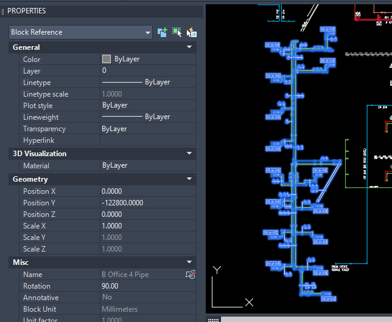
Task: Click the Geometry section header
Action: click(102, 179)
